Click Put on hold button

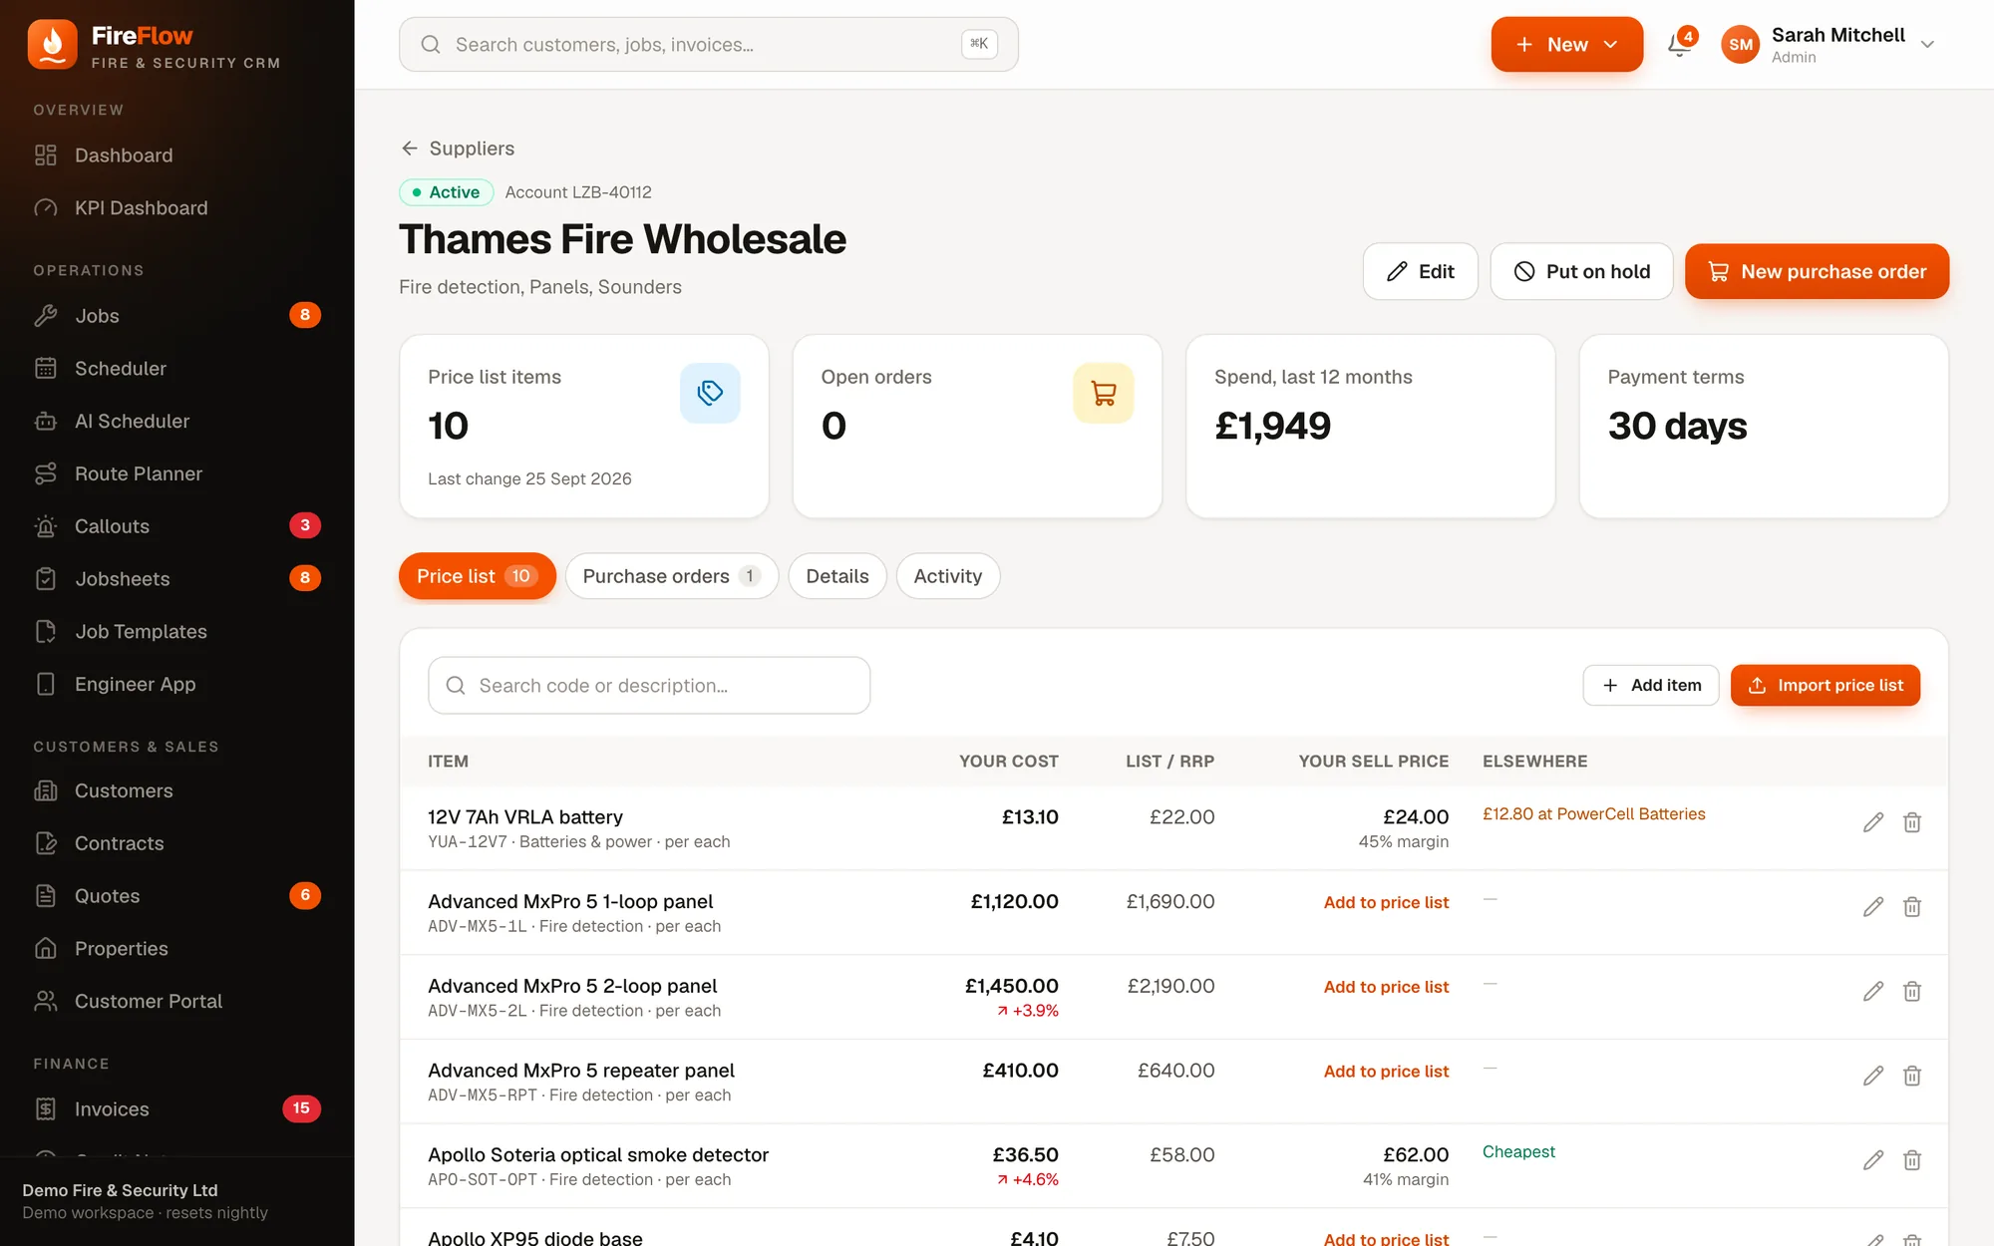click(1581, 271)
